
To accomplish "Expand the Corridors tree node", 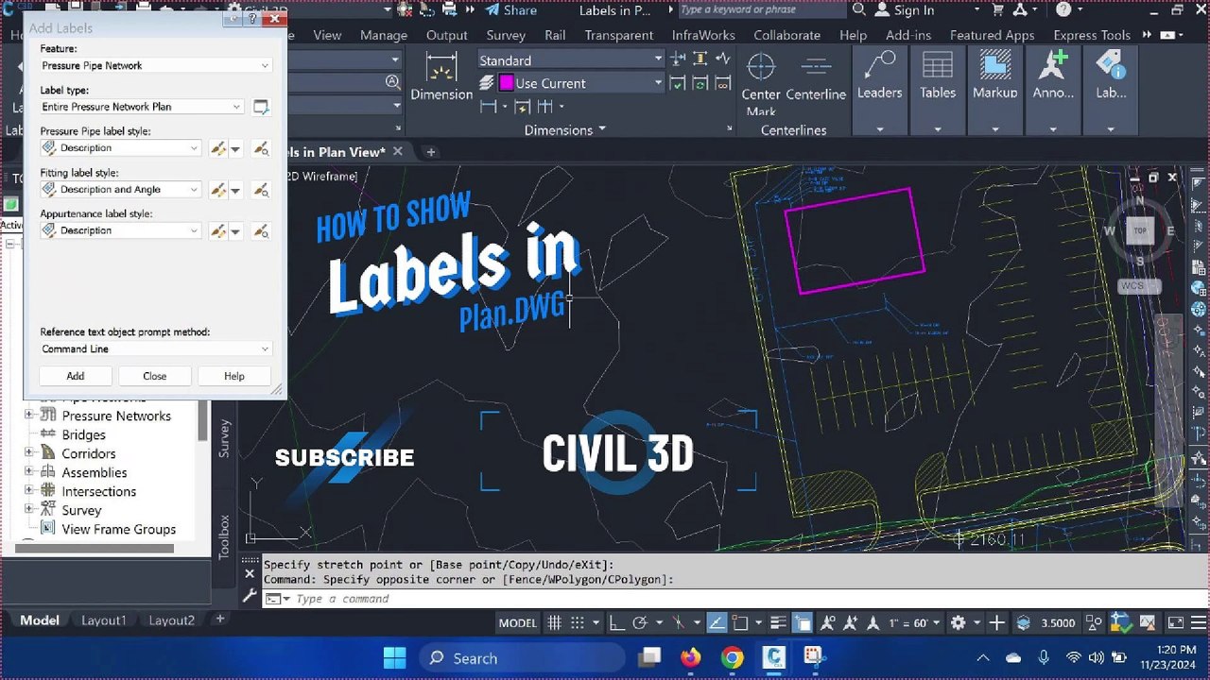I will coord(28,453).
